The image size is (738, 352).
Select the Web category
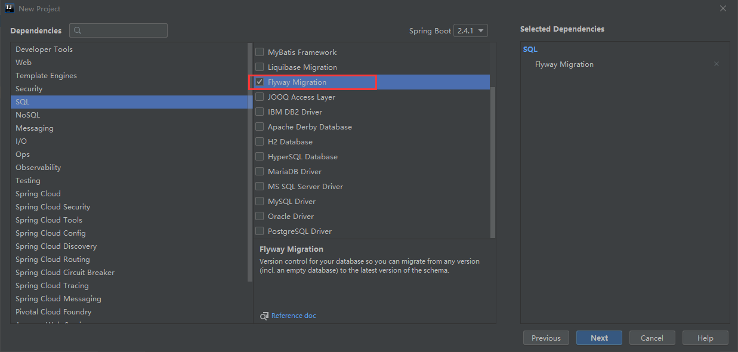[x=129, y=62]
